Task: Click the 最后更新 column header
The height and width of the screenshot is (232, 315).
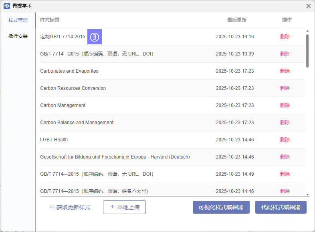Action: point(236,20)
